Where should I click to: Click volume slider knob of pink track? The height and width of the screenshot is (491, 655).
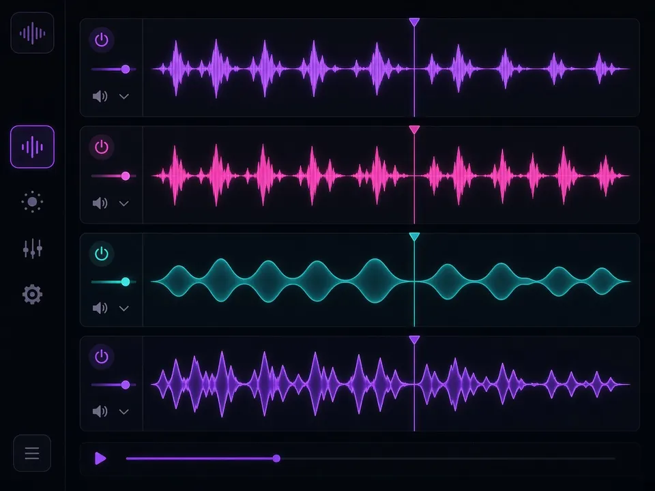126,176
